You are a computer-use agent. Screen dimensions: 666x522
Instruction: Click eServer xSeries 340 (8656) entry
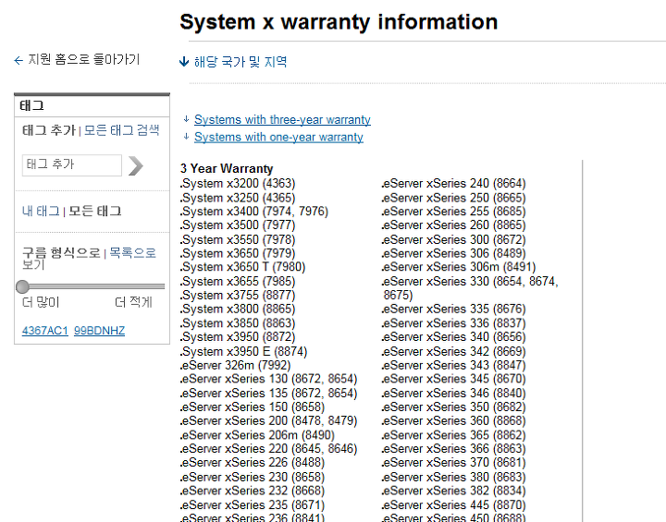tap(453, 337)
